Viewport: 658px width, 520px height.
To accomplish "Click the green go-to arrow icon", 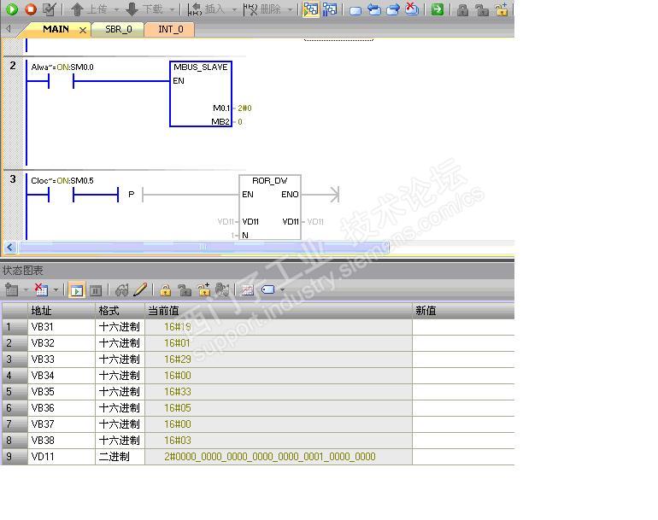I will 438,9.
